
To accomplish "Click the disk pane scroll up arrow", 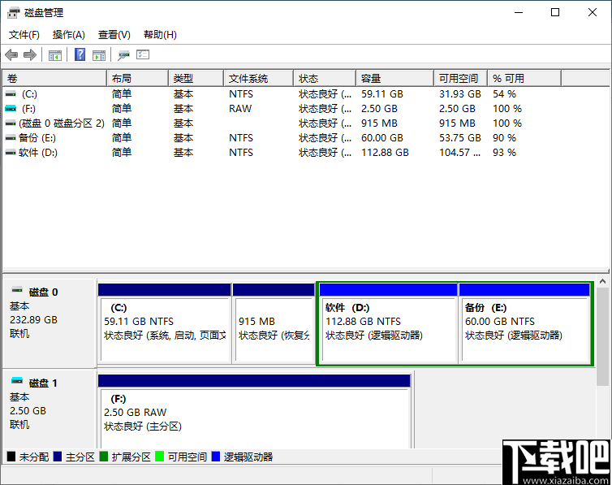I will click(602, 282).
